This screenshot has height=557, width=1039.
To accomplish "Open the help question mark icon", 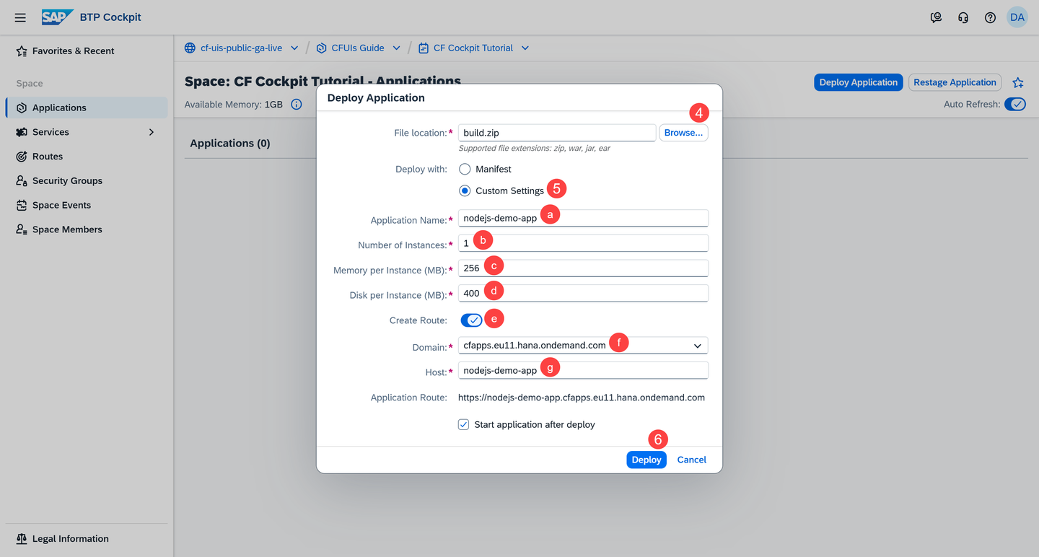I will pos(990,17).
